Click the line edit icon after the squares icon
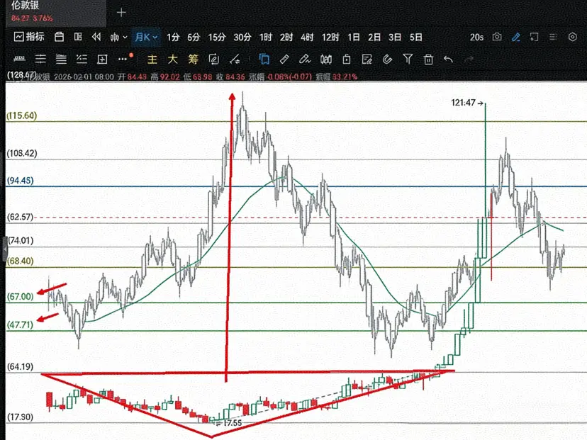This screenshot has width=587, height=440. click(x=235, y=59)
